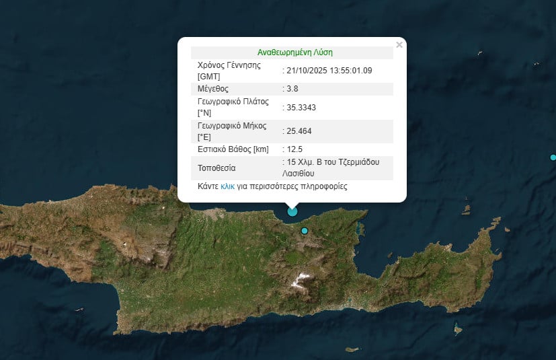Viewport: 556px width, 360px height.
Task: Open the 'κλικ' link for more information
Action: 227,186
